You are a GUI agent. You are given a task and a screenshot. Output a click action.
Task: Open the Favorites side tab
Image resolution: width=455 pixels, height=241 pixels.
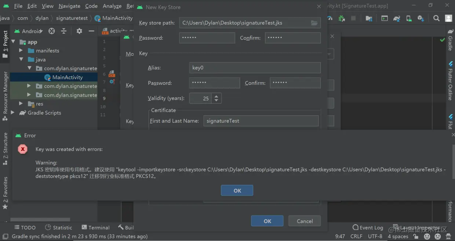pyautogui.click(x=5, y=193)
